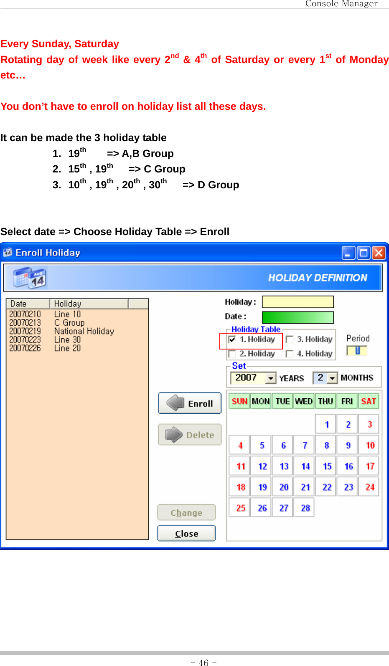389x666 pixels.
Task: Minimize the Enroll Holiday window
Action: pos(348,253)
